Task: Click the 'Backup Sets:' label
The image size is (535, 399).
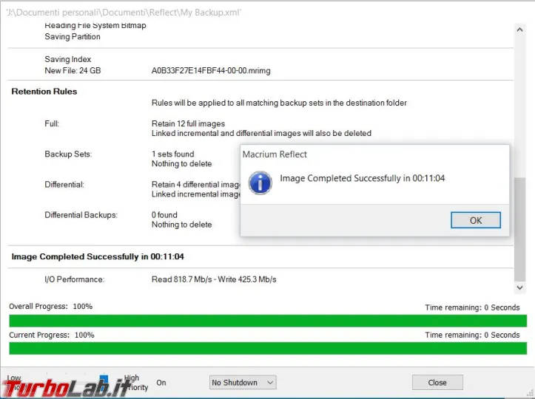Action: point(68,154)
